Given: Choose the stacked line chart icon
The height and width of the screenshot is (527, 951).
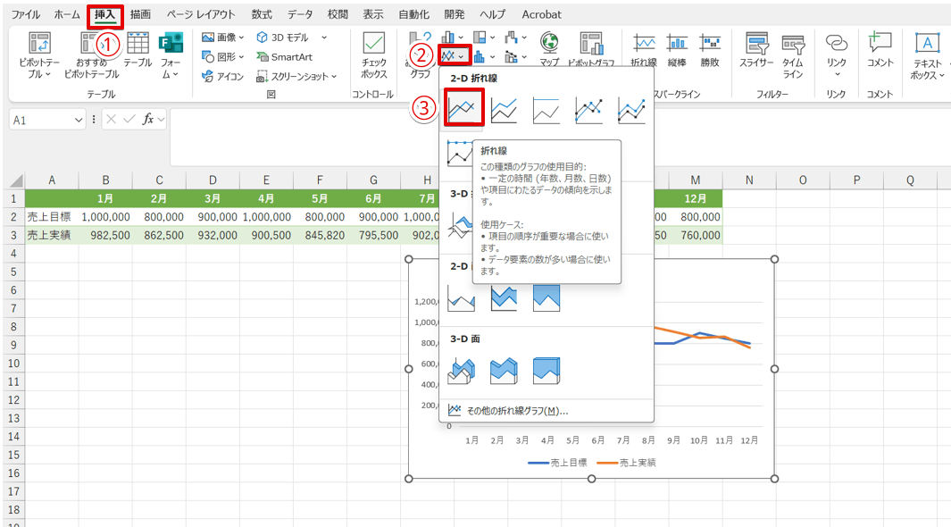Looking at the screenshot, I should [504, 110].
